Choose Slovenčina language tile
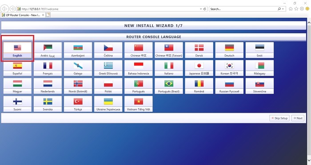 coord(259,86)
